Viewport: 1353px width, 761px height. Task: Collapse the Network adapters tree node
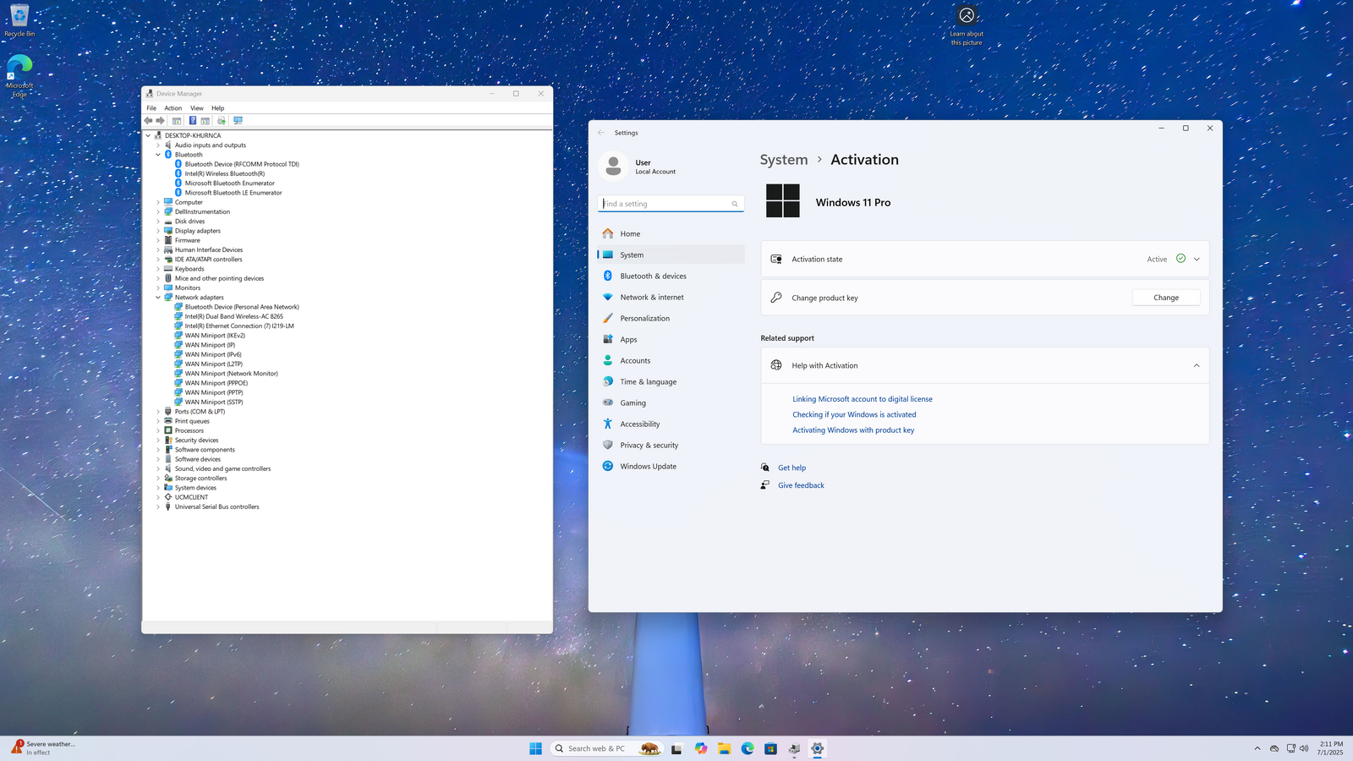click(158, 298)
